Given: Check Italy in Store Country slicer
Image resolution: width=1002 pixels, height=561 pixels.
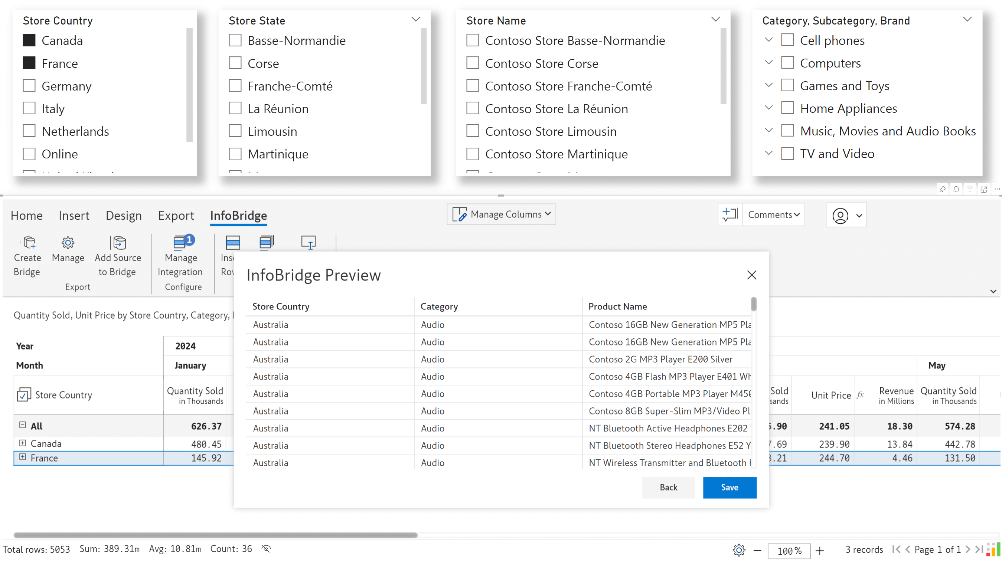Looking at the screenshot, I should coord(29,108).
